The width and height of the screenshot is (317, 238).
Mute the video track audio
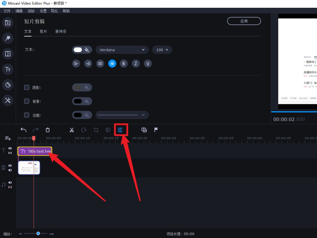tap(10, 170)
